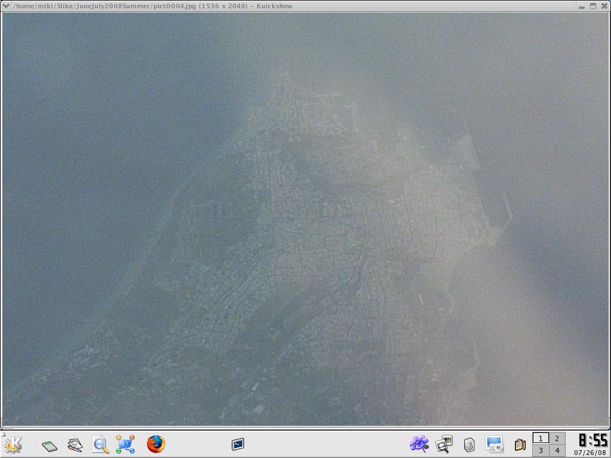
Task: Open the network connections icon
Action: [125, 444]
